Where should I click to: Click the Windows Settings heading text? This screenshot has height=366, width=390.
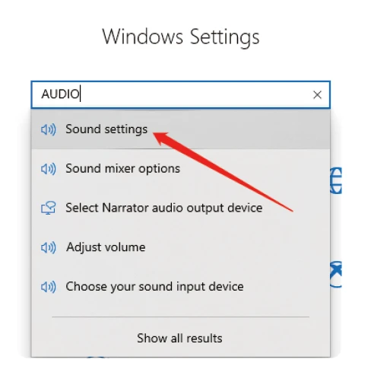tap(181, 37)
